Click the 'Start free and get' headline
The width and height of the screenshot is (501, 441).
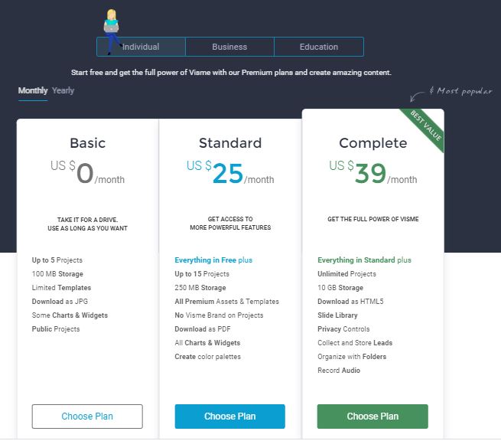point(231,73)
